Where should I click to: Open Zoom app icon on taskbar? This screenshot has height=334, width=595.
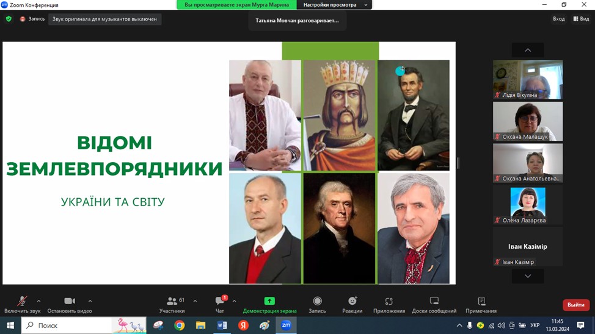(286, 325)
